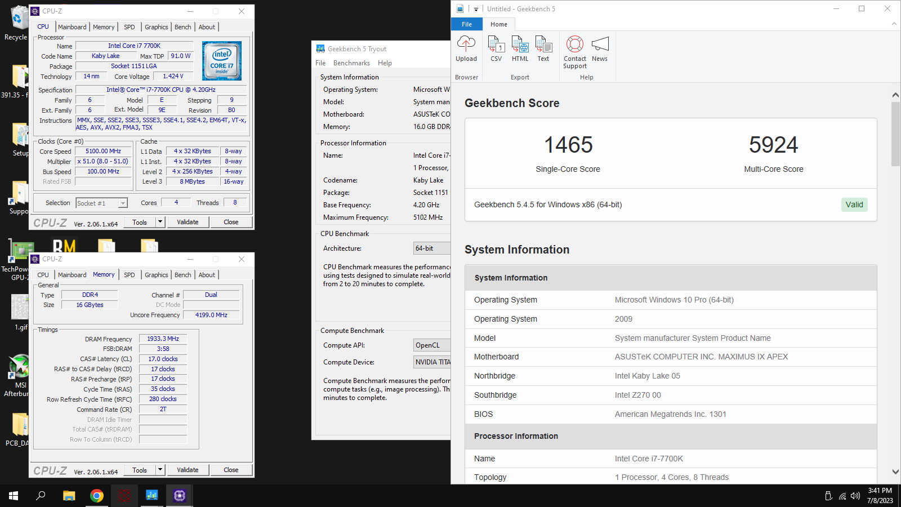This screenshot has width=901, height=507.
Task: Open the volume control in system tray
Action: [x=855, y=496]
